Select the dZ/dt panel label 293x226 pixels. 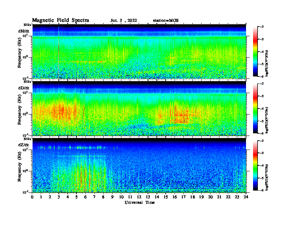tap(24, 145)
